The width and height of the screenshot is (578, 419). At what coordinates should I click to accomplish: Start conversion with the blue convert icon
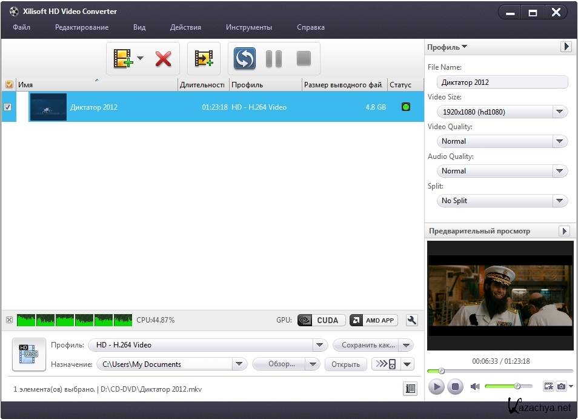pos(245,59)
